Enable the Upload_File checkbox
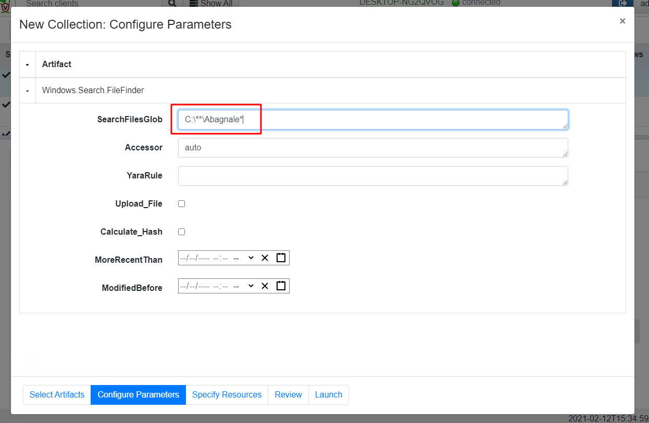The height and width of the screenshot is (423, 649). click(182, 204)
